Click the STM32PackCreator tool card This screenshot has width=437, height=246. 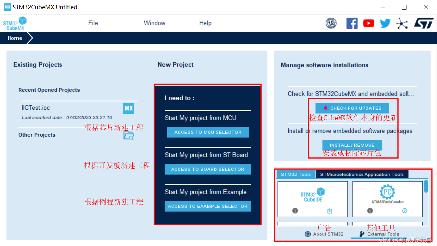(388, 199)
